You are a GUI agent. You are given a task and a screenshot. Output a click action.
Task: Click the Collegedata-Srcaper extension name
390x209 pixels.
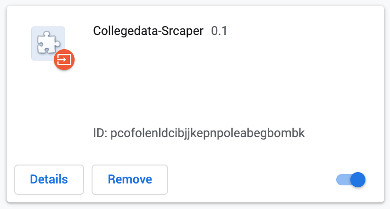click(x=148, y=31)
